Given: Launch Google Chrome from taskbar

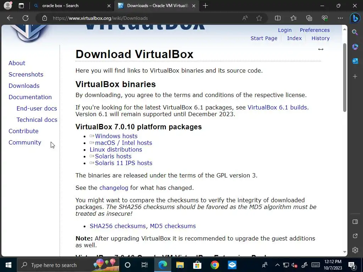Looking at the screenshot, I should pos(214,265).
